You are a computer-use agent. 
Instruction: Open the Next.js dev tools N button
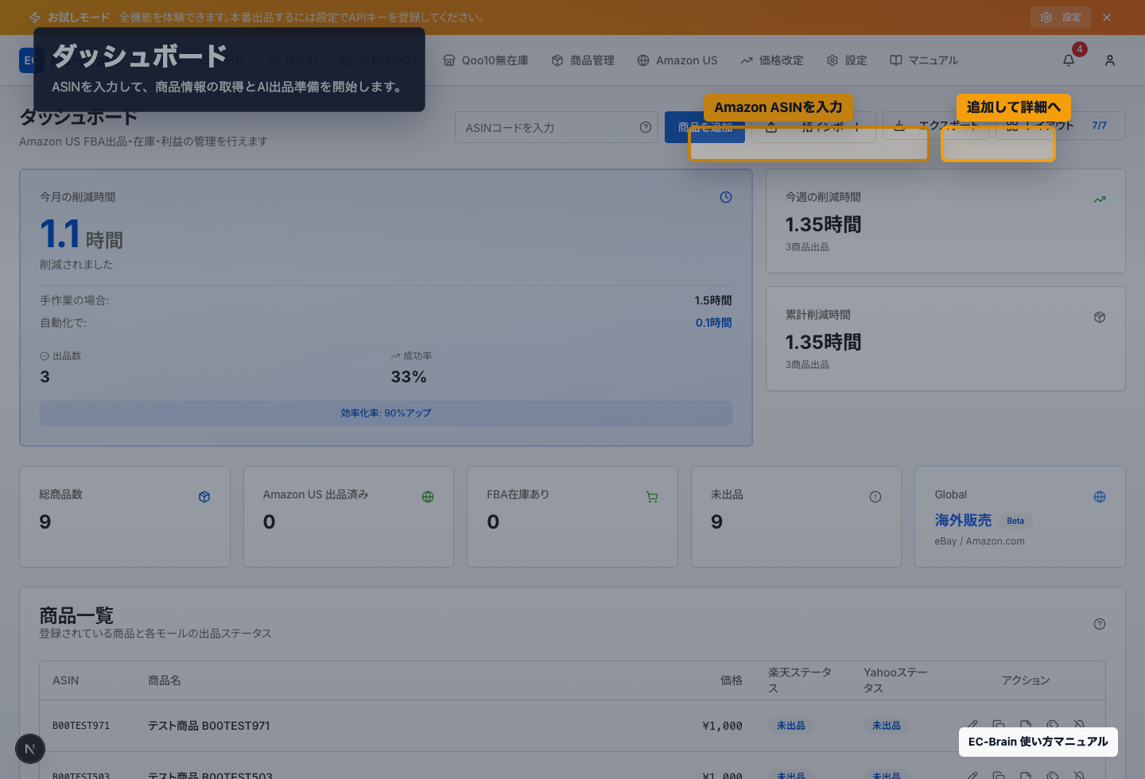tap(30, 749)
